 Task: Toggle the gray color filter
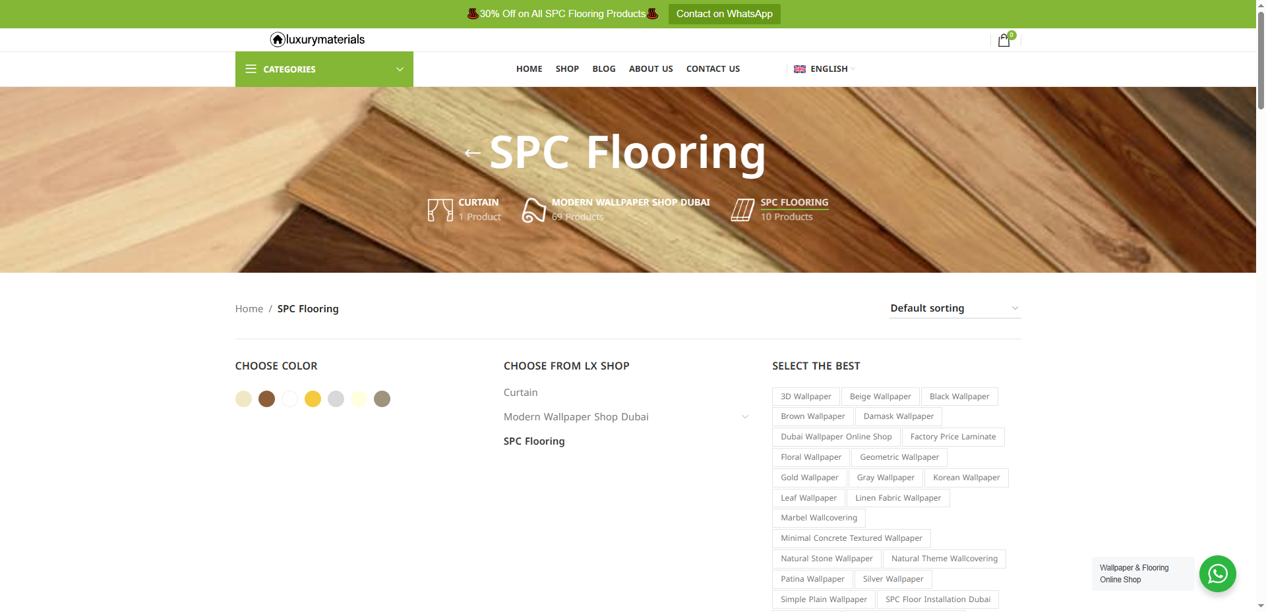click(336, 399)
